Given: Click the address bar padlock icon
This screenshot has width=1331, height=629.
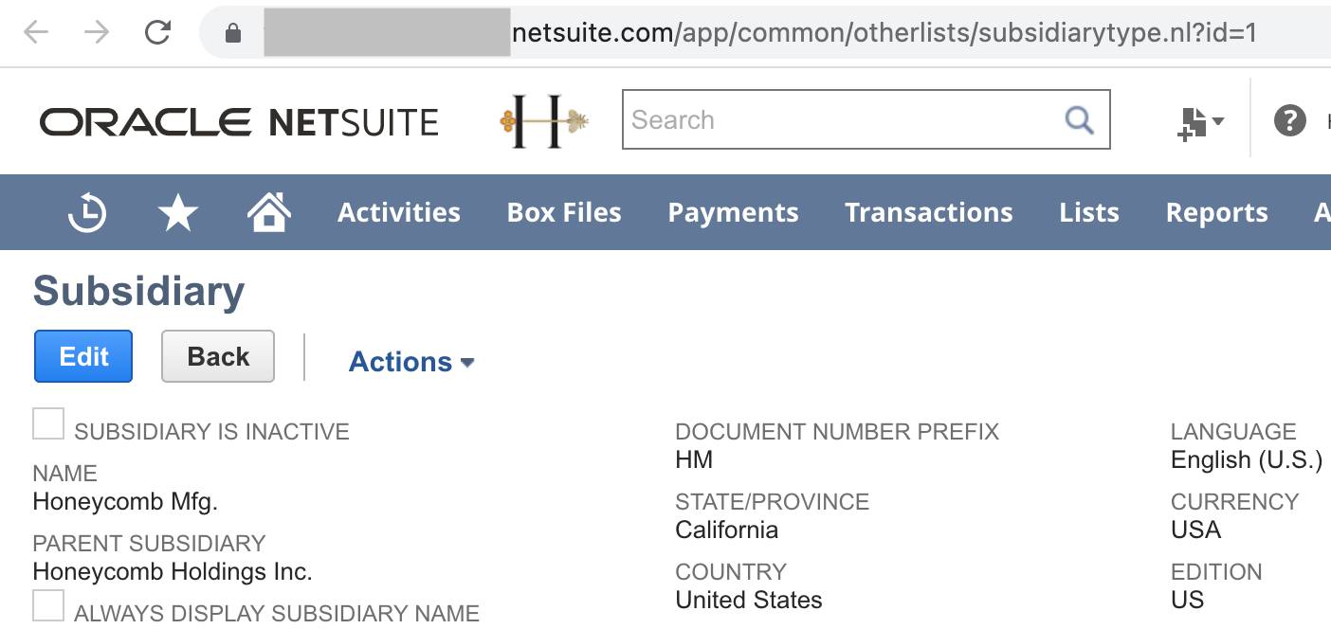Looking at the screenshot, I should click(x=233, y=33).
